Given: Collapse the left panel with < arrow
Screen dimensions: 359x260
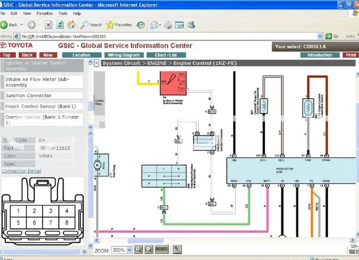Looking at the screenshot, I should click(x=97, y=63).
